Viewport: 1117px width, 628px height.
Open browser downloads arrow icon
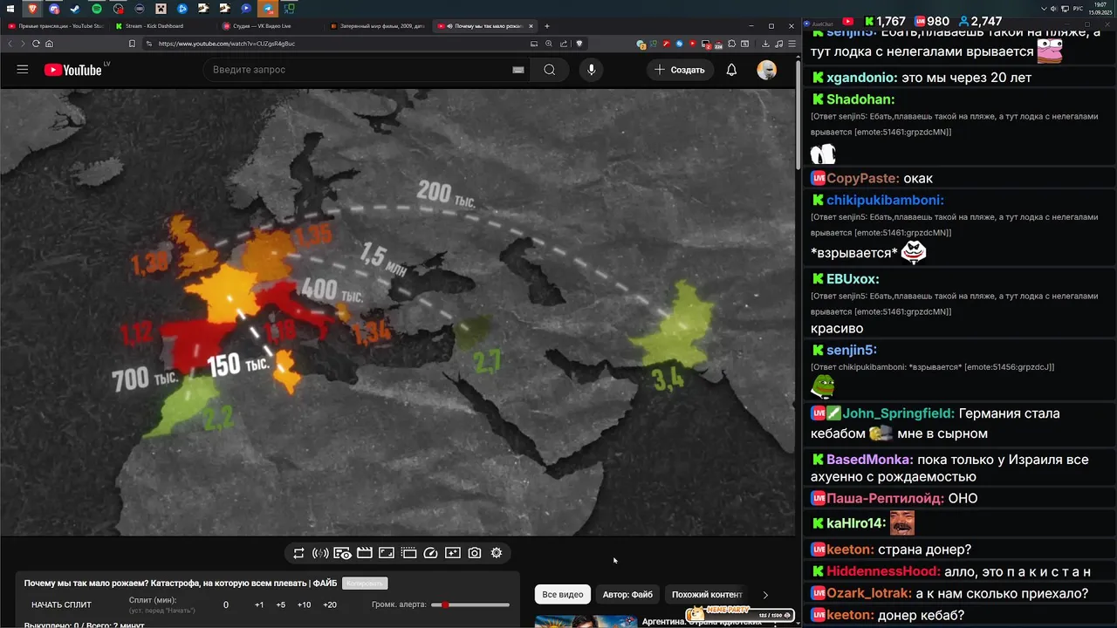[765, 44]
